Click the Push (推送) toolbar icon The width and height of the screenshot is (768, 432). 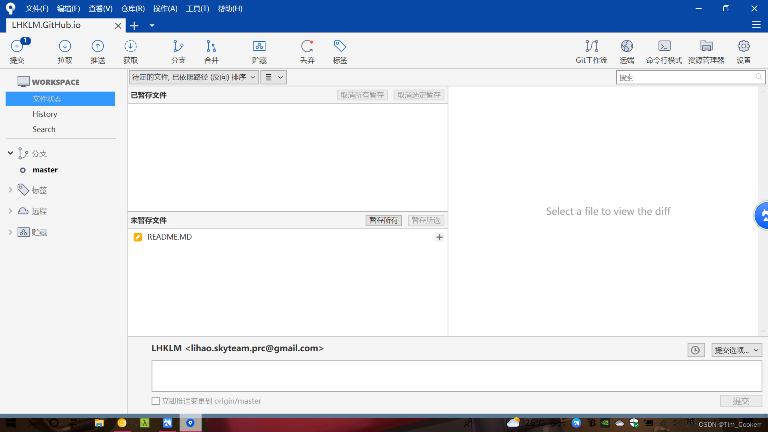(x=98, y=51)
